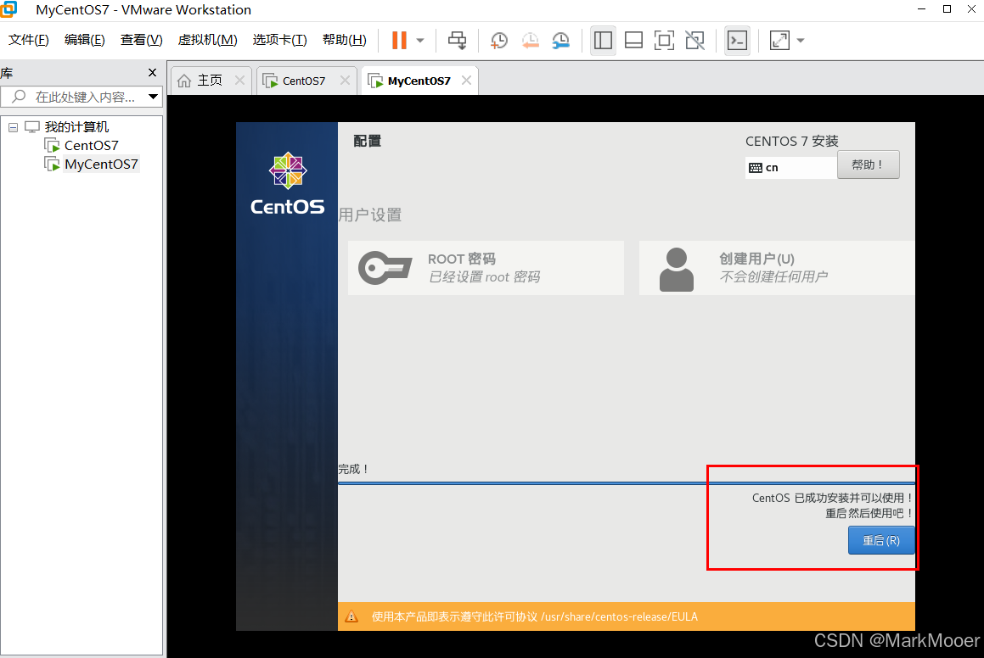Image resolution: width=984 pixels, height=658 pixels.
Task: Maximize the VMware Workstation window
Action: (947, 8)
